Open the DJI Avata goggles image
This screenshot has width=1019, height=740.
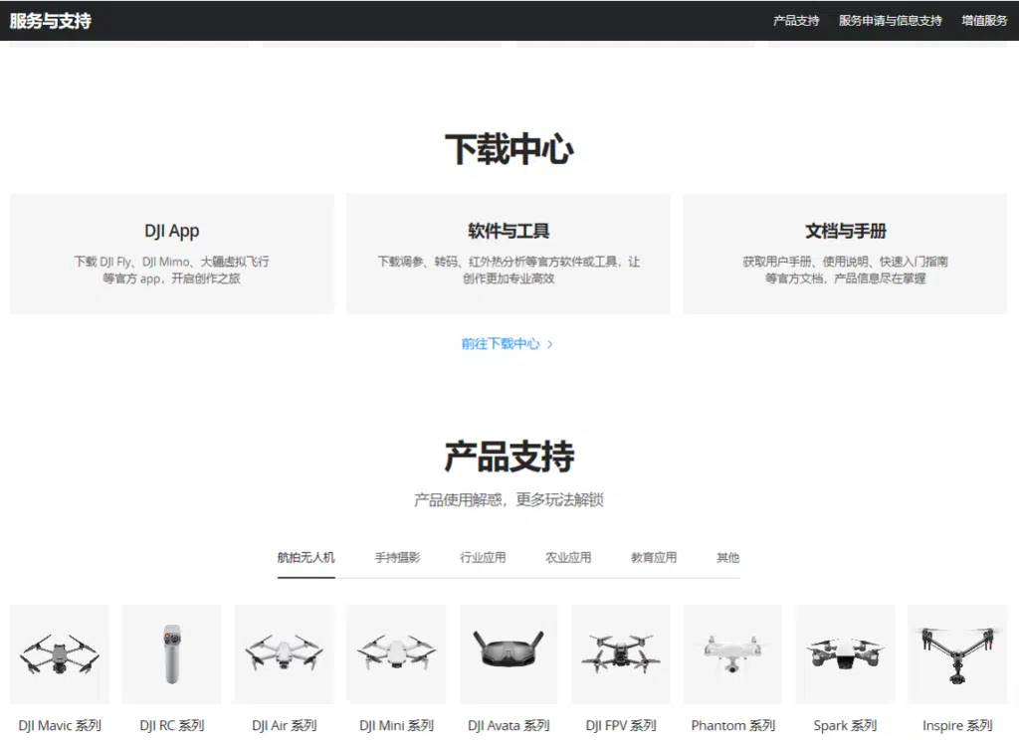click(509, 654)
